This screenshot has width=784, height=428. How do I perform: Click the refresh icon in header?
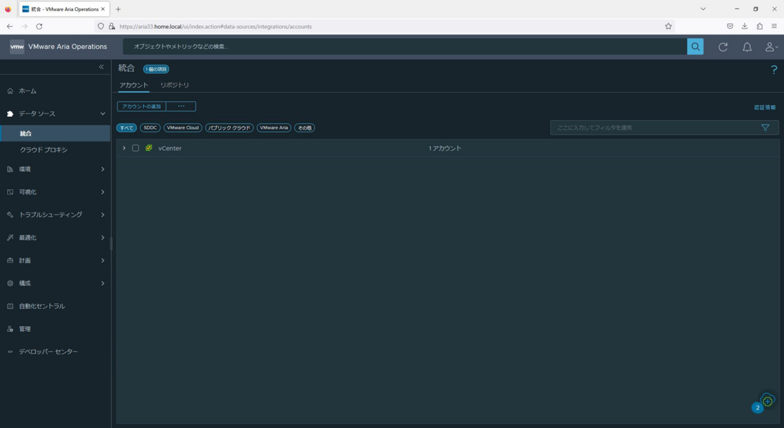click(723, 47)
